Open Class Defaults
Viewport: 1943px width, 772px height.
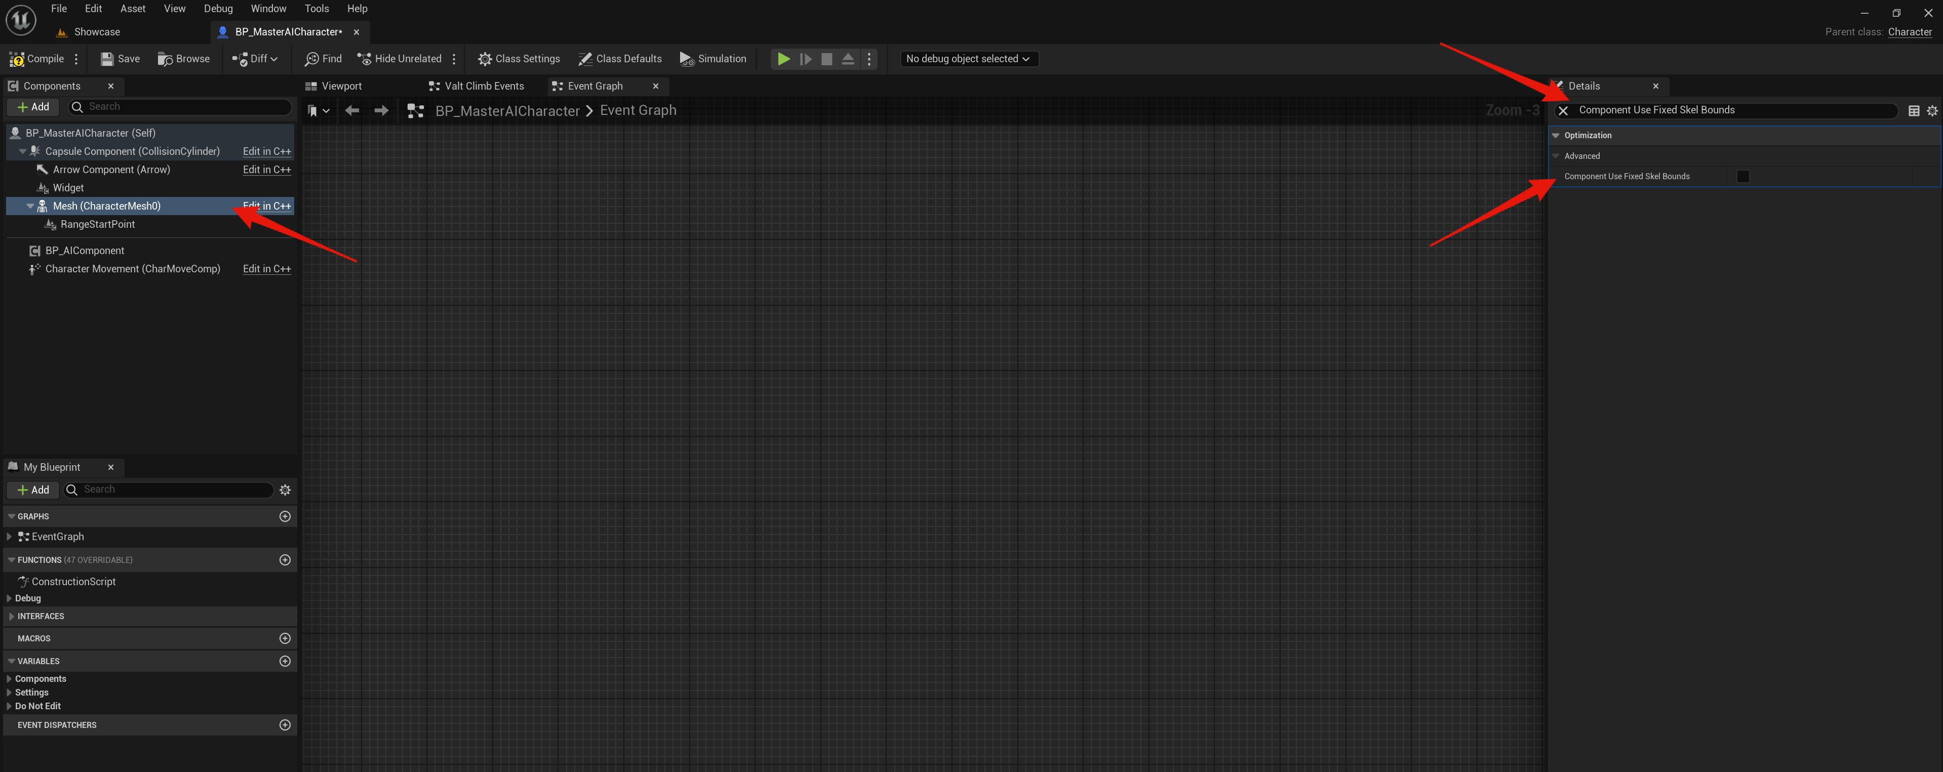(619, 59)
